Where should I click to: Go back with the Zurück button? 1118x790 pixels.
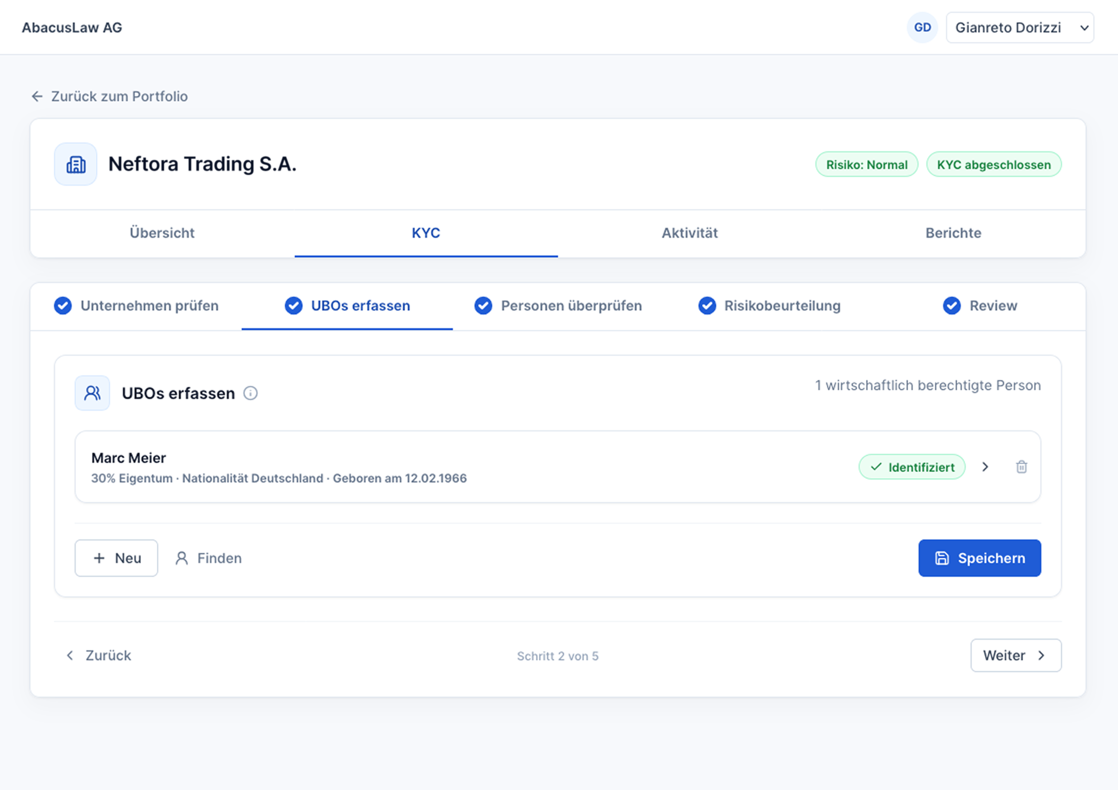(99, 655)
